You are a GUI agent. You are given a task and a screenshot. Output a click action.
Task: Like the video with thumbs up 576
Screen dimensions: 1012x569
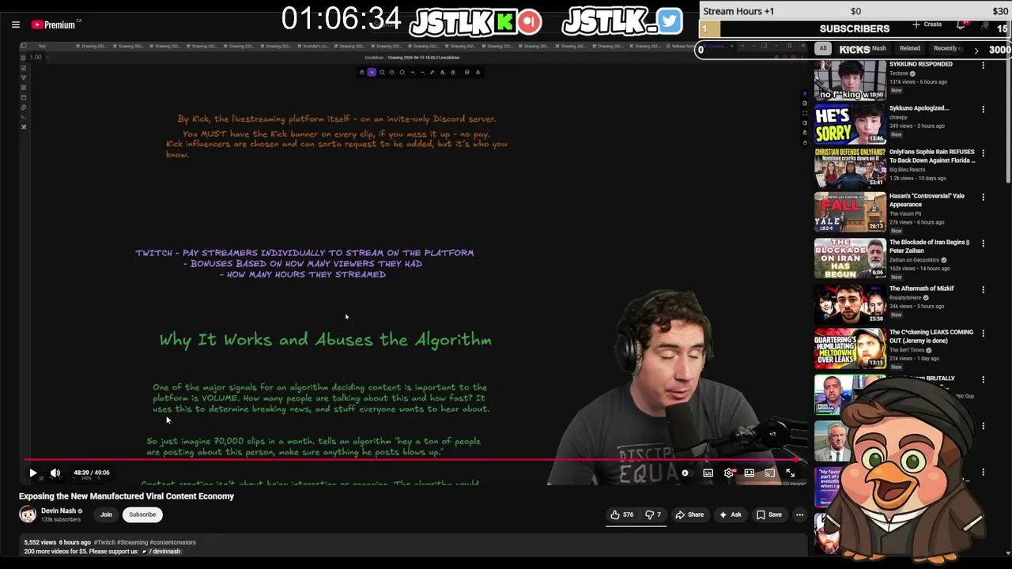pos(621,514)
